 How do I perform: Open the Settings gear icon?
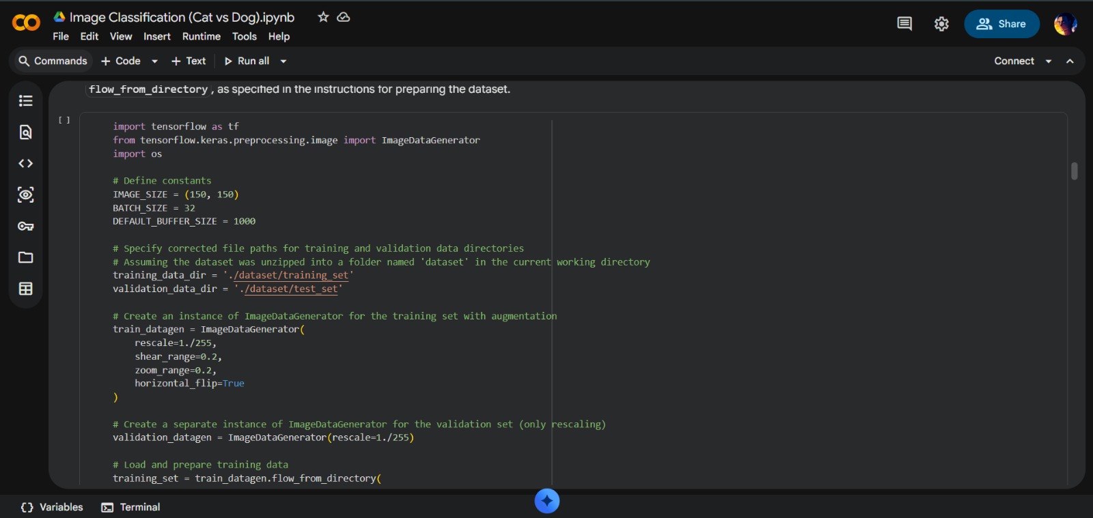tap(941, 24)
